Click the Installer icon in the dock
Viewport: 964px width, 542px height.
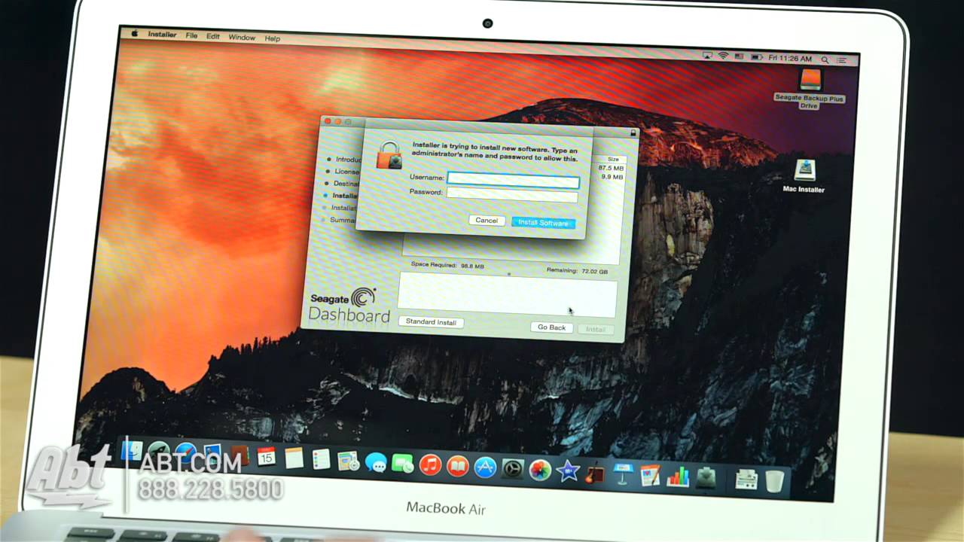pos(706,478)
